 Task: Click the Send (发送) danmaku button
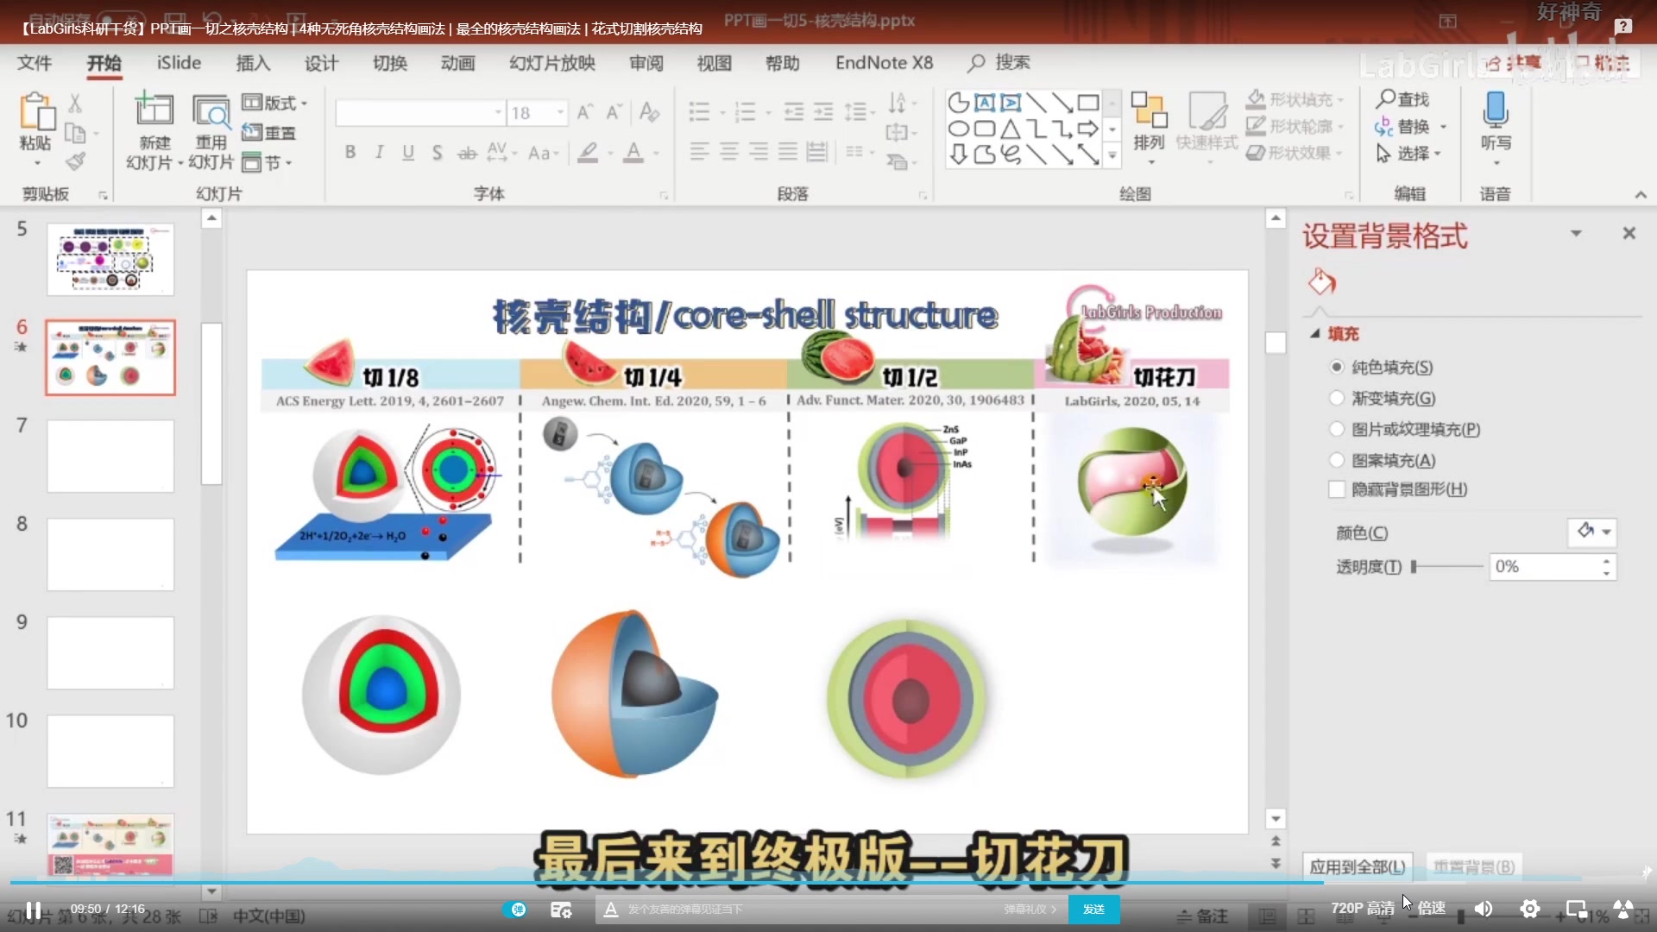[x=1093, y=909]
